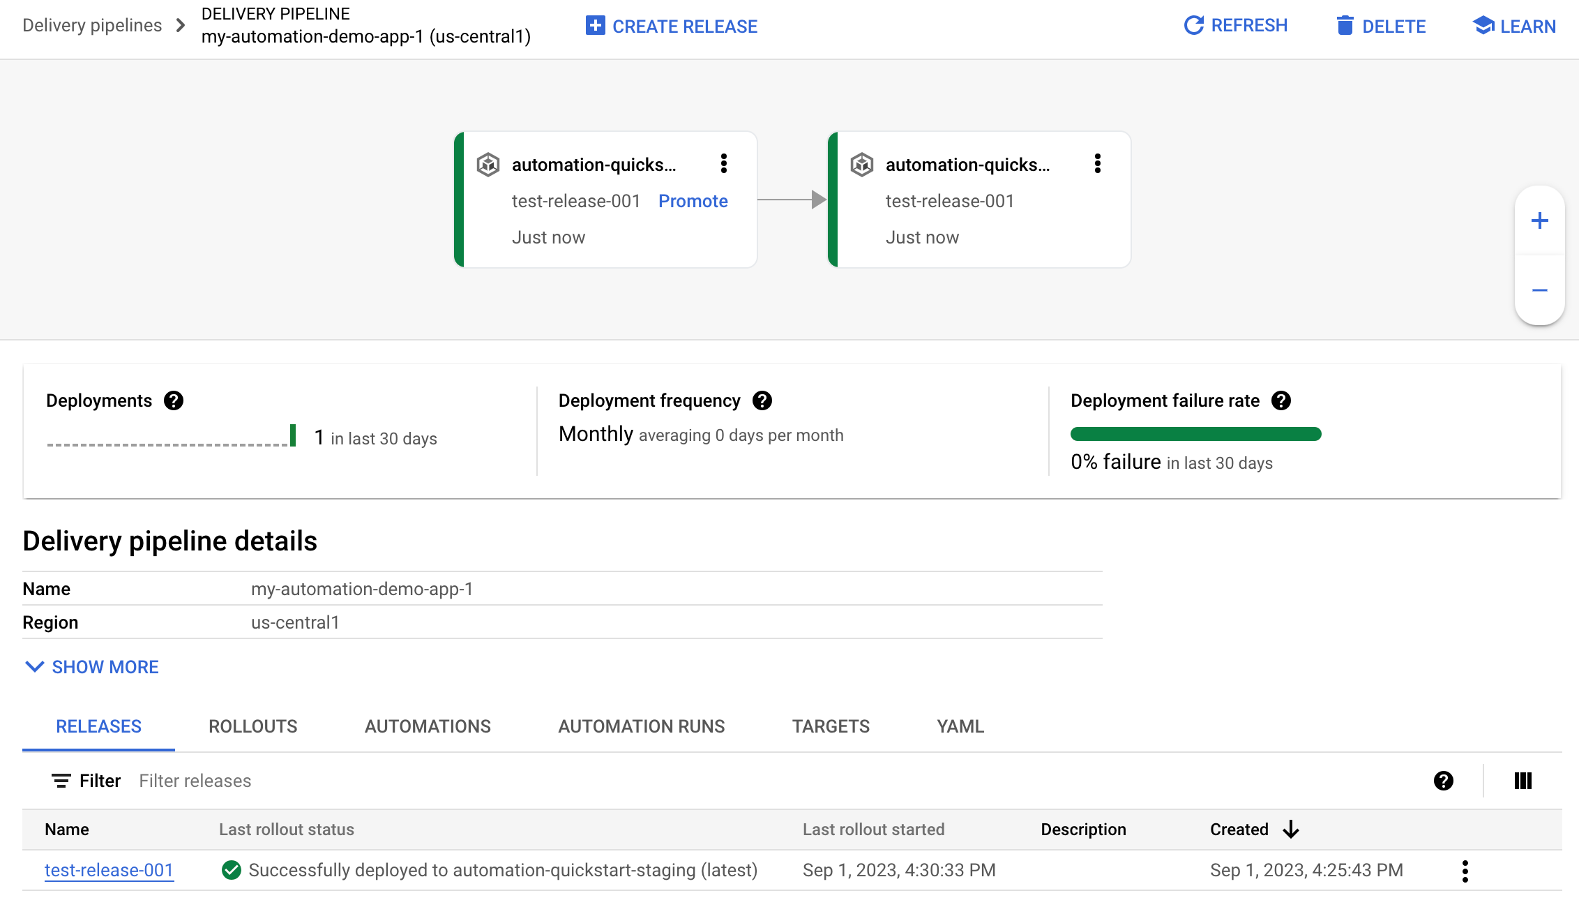Click the three-dot menu on left stage
Viewport: 1579px width, 907px height.
[x=723, y=164]
